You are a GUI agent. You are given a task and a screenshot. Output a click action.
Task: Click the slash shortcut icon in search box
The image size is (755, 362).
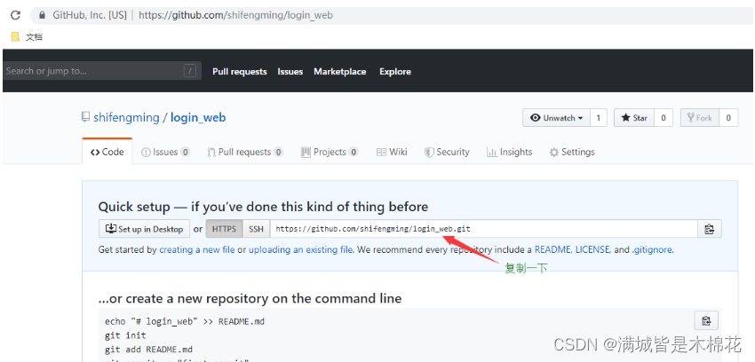tap(190, 71)
